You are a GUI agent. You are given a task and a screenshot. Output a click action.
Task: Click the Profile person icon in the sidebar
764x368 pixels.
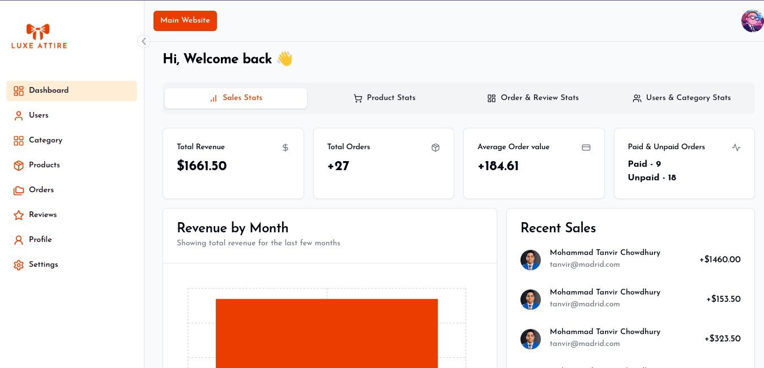point(19,240)
